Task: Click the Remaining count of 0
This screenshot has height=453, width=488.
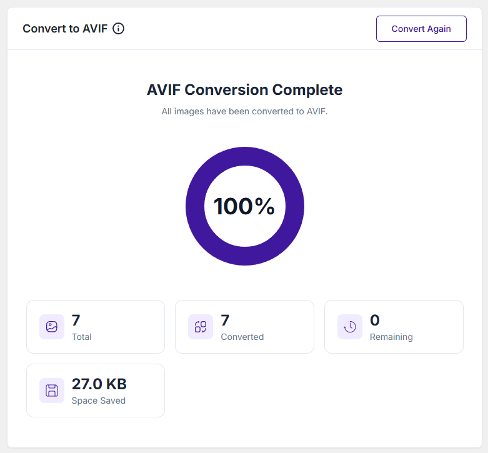Action: pos(375,320)
